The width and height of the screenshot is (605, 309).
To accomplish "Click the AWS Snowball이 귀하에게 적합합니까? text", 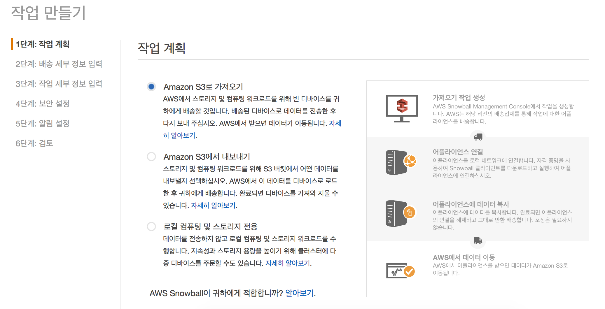I will tap(216, 293).
